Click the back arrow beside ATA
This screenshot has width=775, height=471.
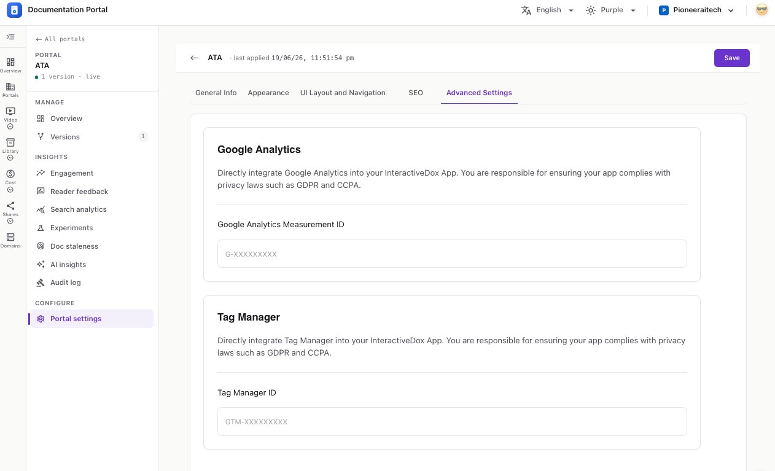point(194,58)
